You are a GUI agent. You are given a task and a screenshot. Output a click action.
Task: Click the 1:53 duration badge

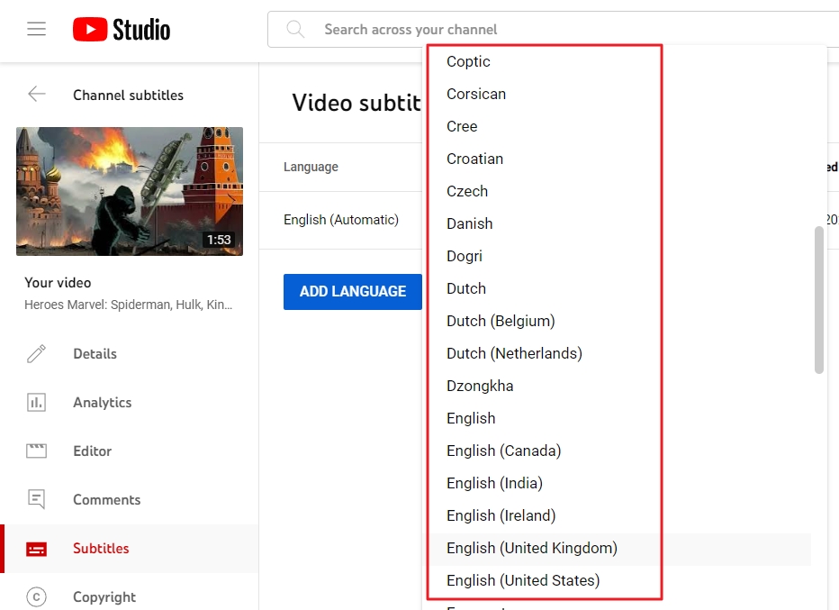point(219,240)
